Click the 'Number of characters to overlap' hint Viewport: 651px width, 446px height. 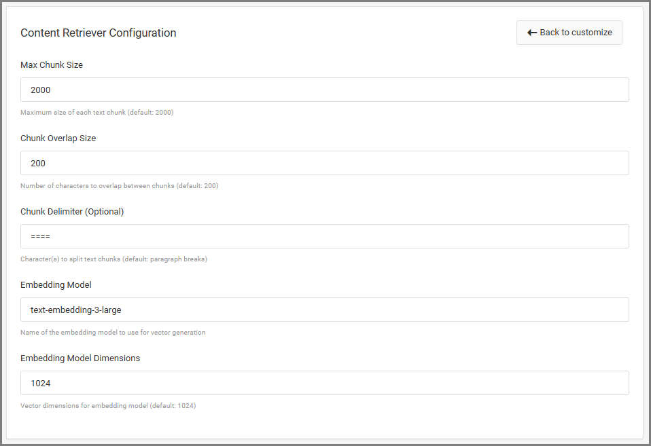click(119, 186)
